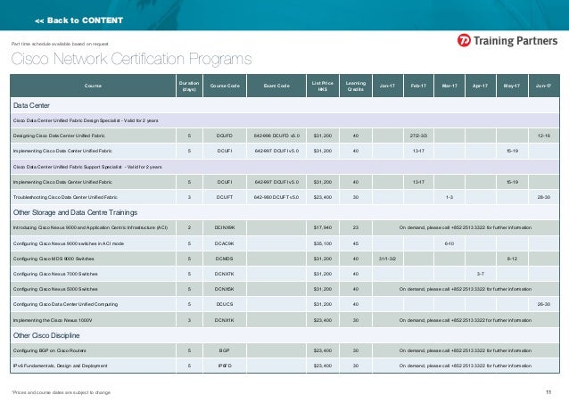Click the '$35,100' list price cell
This screenshot has width=569, height=403.
[323, 243]
